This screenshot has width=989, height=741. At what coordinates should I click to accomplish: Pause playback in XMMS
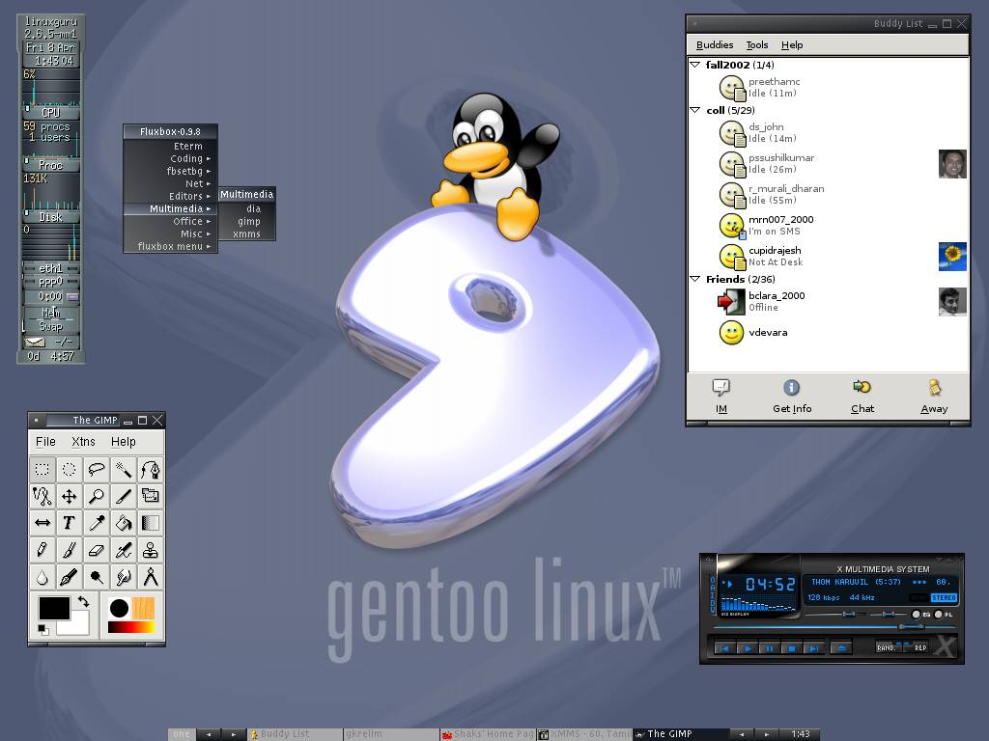[x=770, y=647]
